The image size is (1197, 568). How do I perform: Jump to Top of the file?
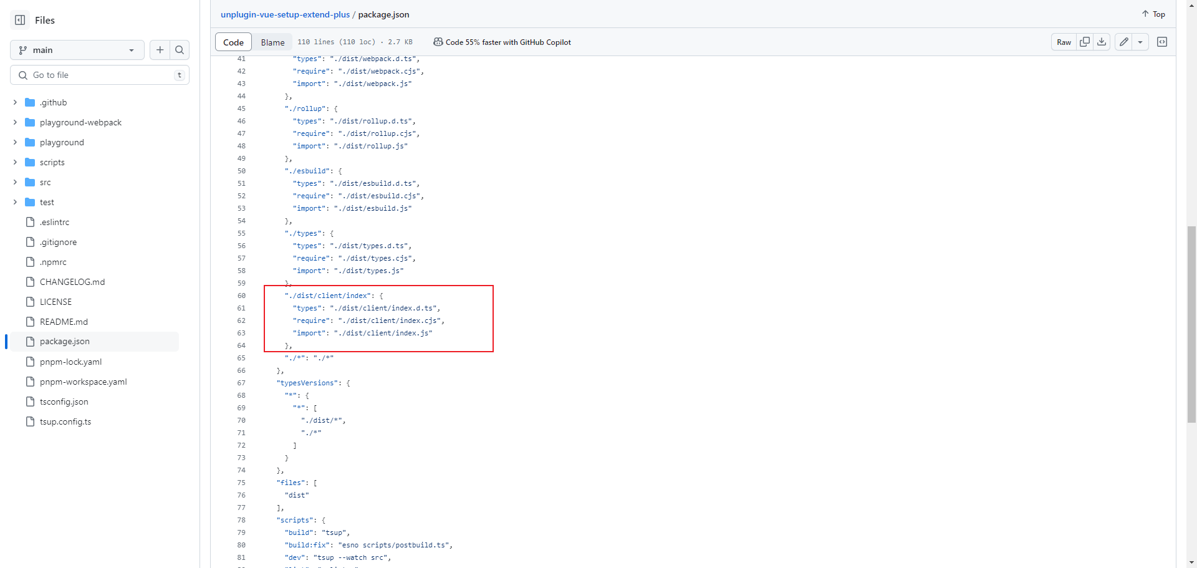coord(1153,14)
